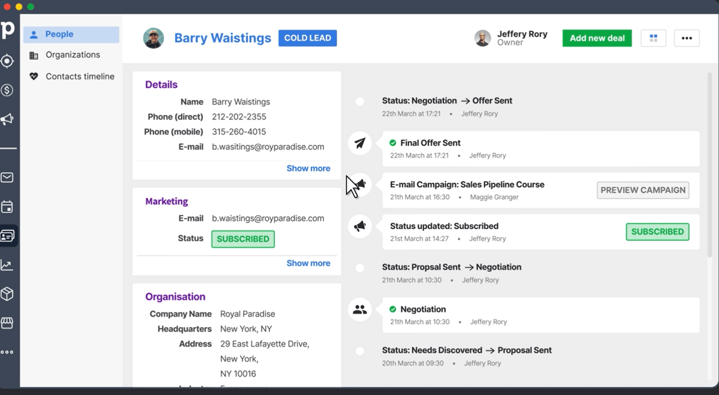Open the grid view layout switcher
Screen dimensions: 719x395
[x=654, y=38]
